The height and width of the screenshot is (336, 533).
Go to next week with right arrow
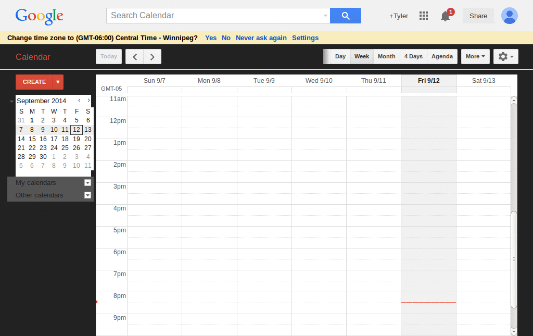tap(153, 57)
